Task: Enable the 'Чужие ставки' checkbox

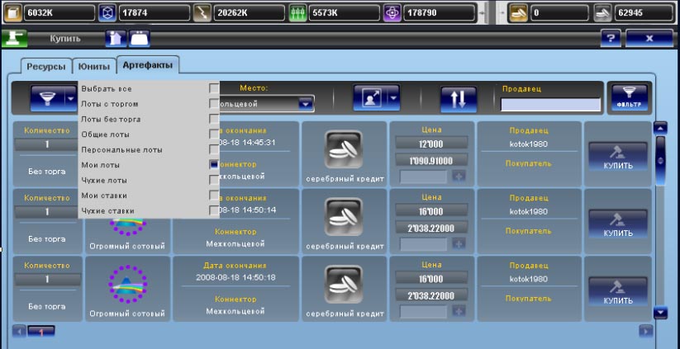Action: (x=214, y=210)
